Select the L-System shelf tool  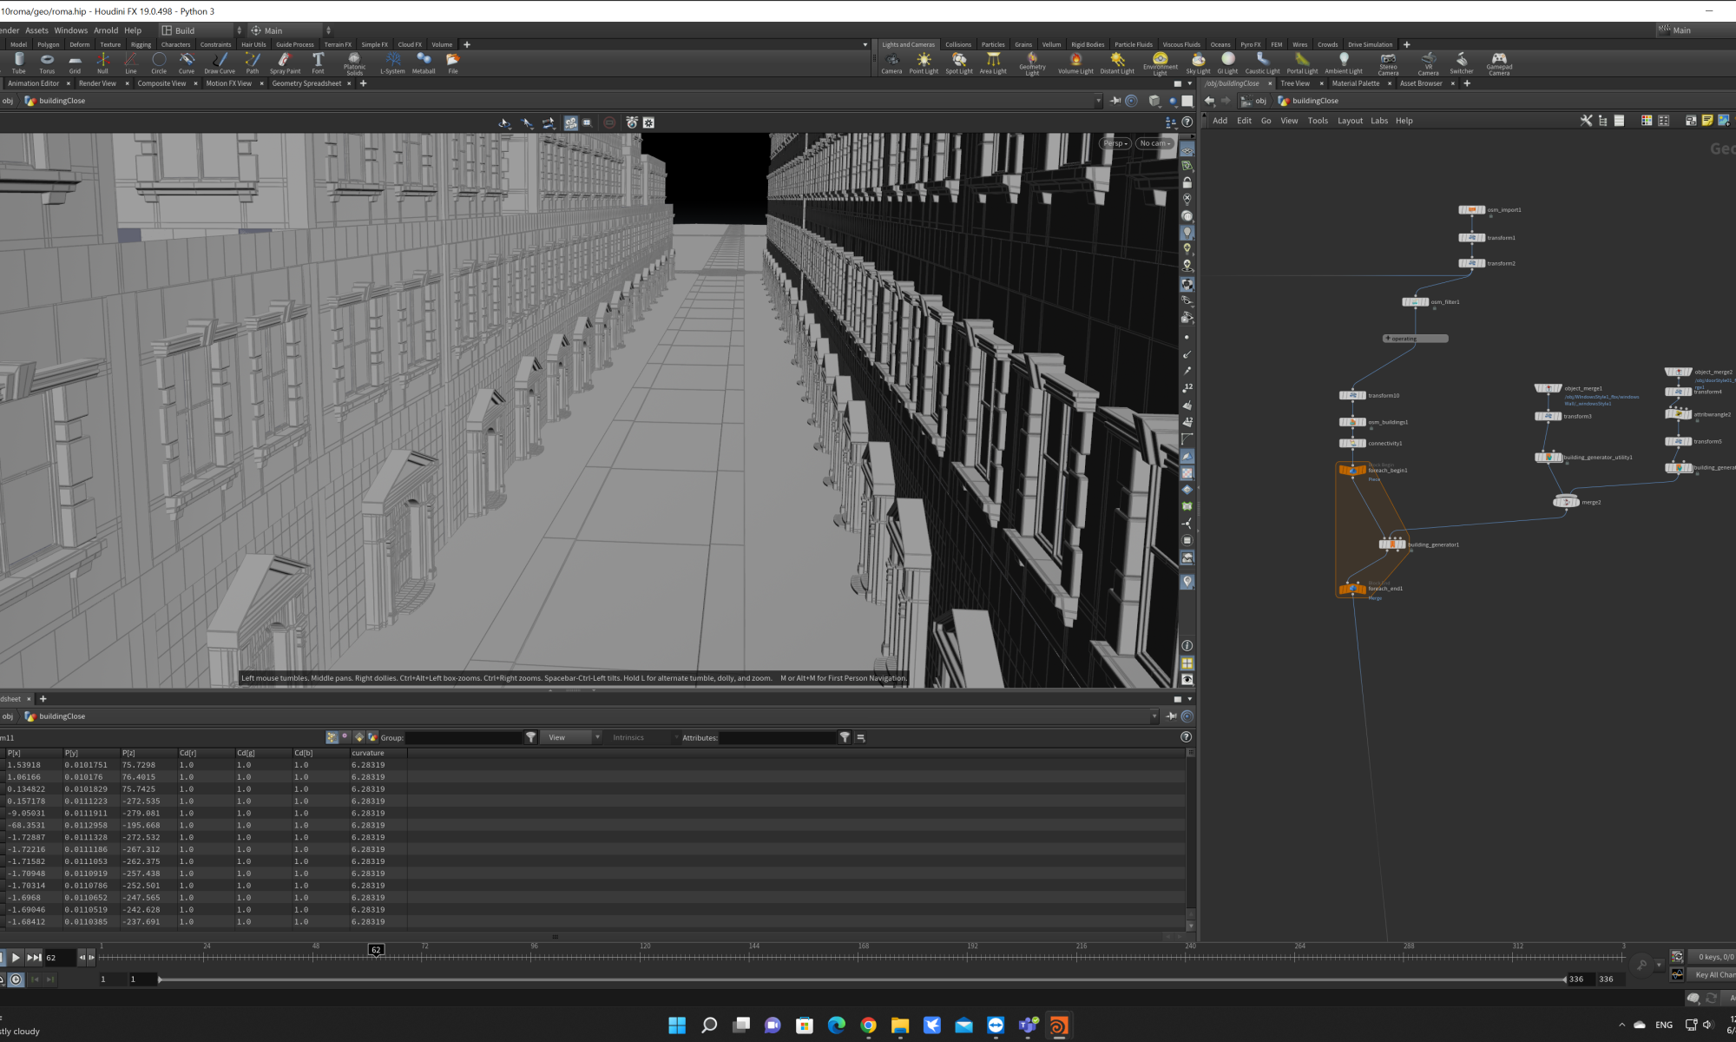392,62
